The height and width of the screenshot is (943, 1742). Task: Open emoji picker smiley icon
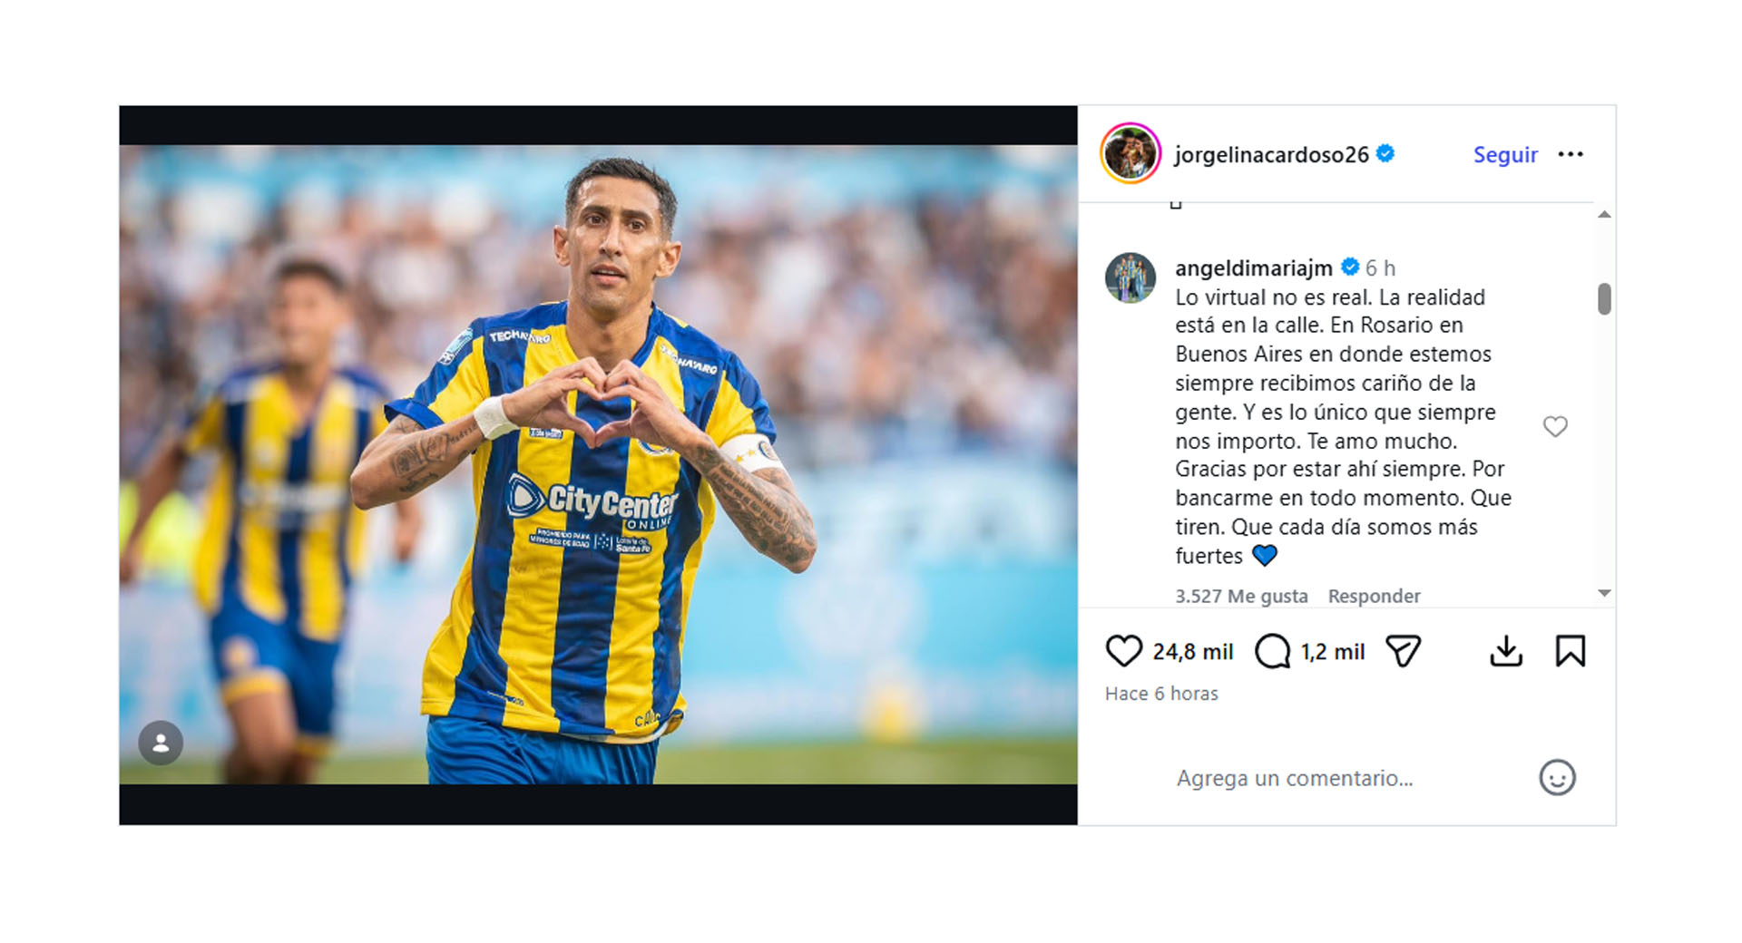(1557, 777)
